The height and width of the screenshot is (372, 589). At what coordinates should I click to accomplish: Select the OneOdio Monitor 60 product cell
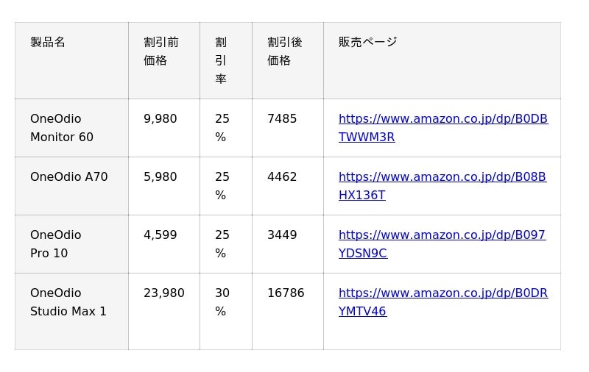click(62, 128)
